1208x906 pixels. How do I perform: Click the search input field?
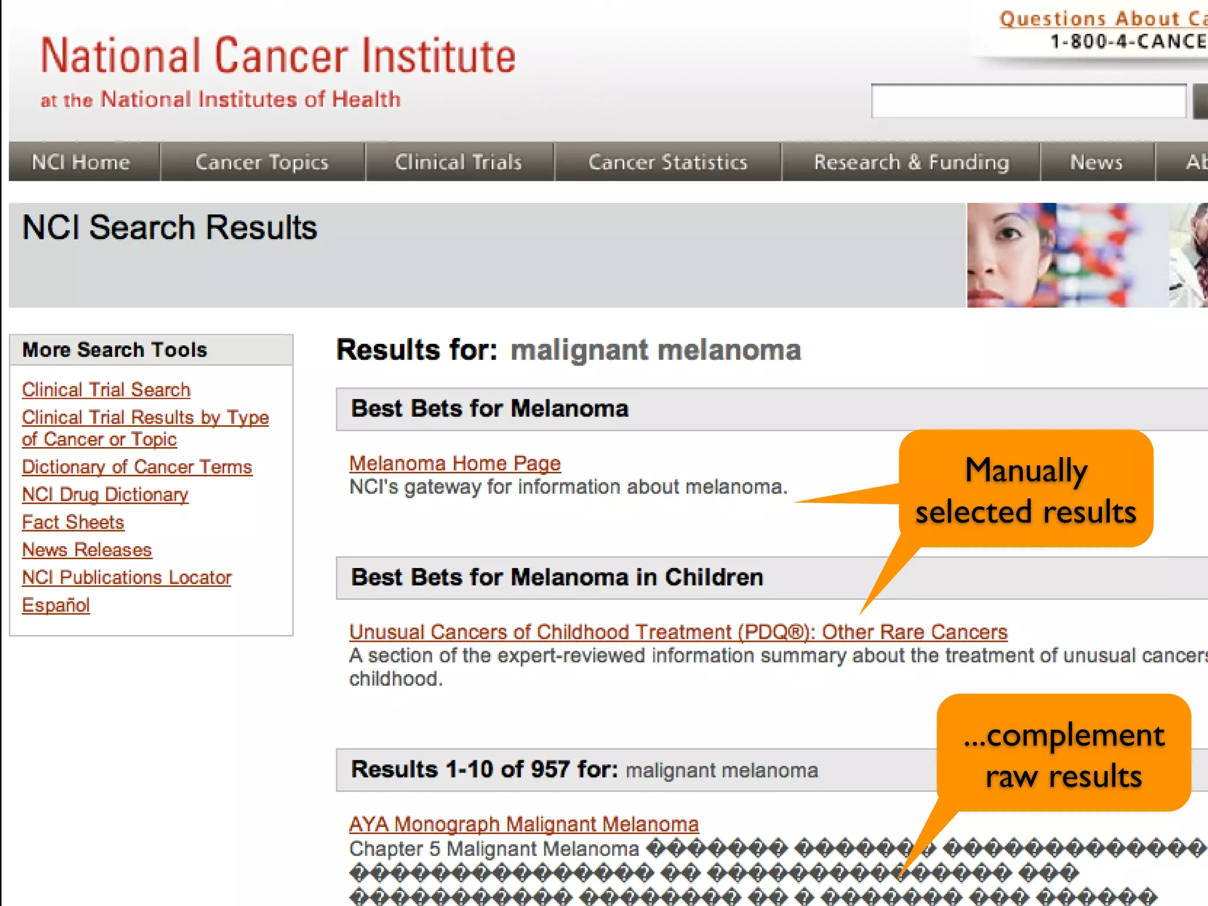point(1028,101)
